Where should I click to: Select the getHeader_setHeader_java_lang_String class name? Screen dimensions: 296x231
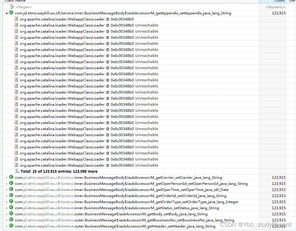pyautogui.click(x=115, y=226)
